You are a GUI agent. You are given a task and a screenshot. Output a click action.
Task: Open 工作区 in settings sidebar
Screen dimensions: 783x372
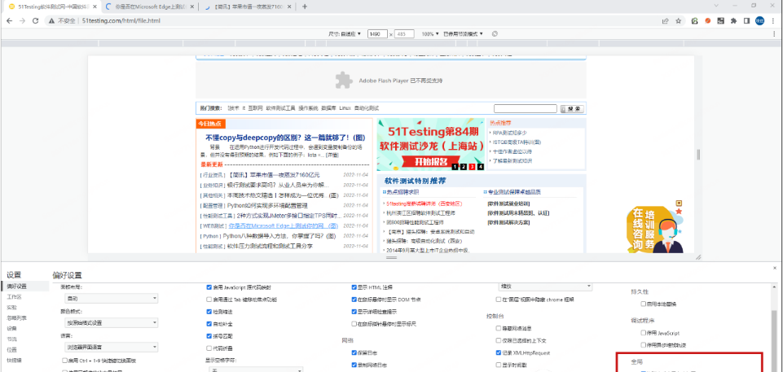14,296
